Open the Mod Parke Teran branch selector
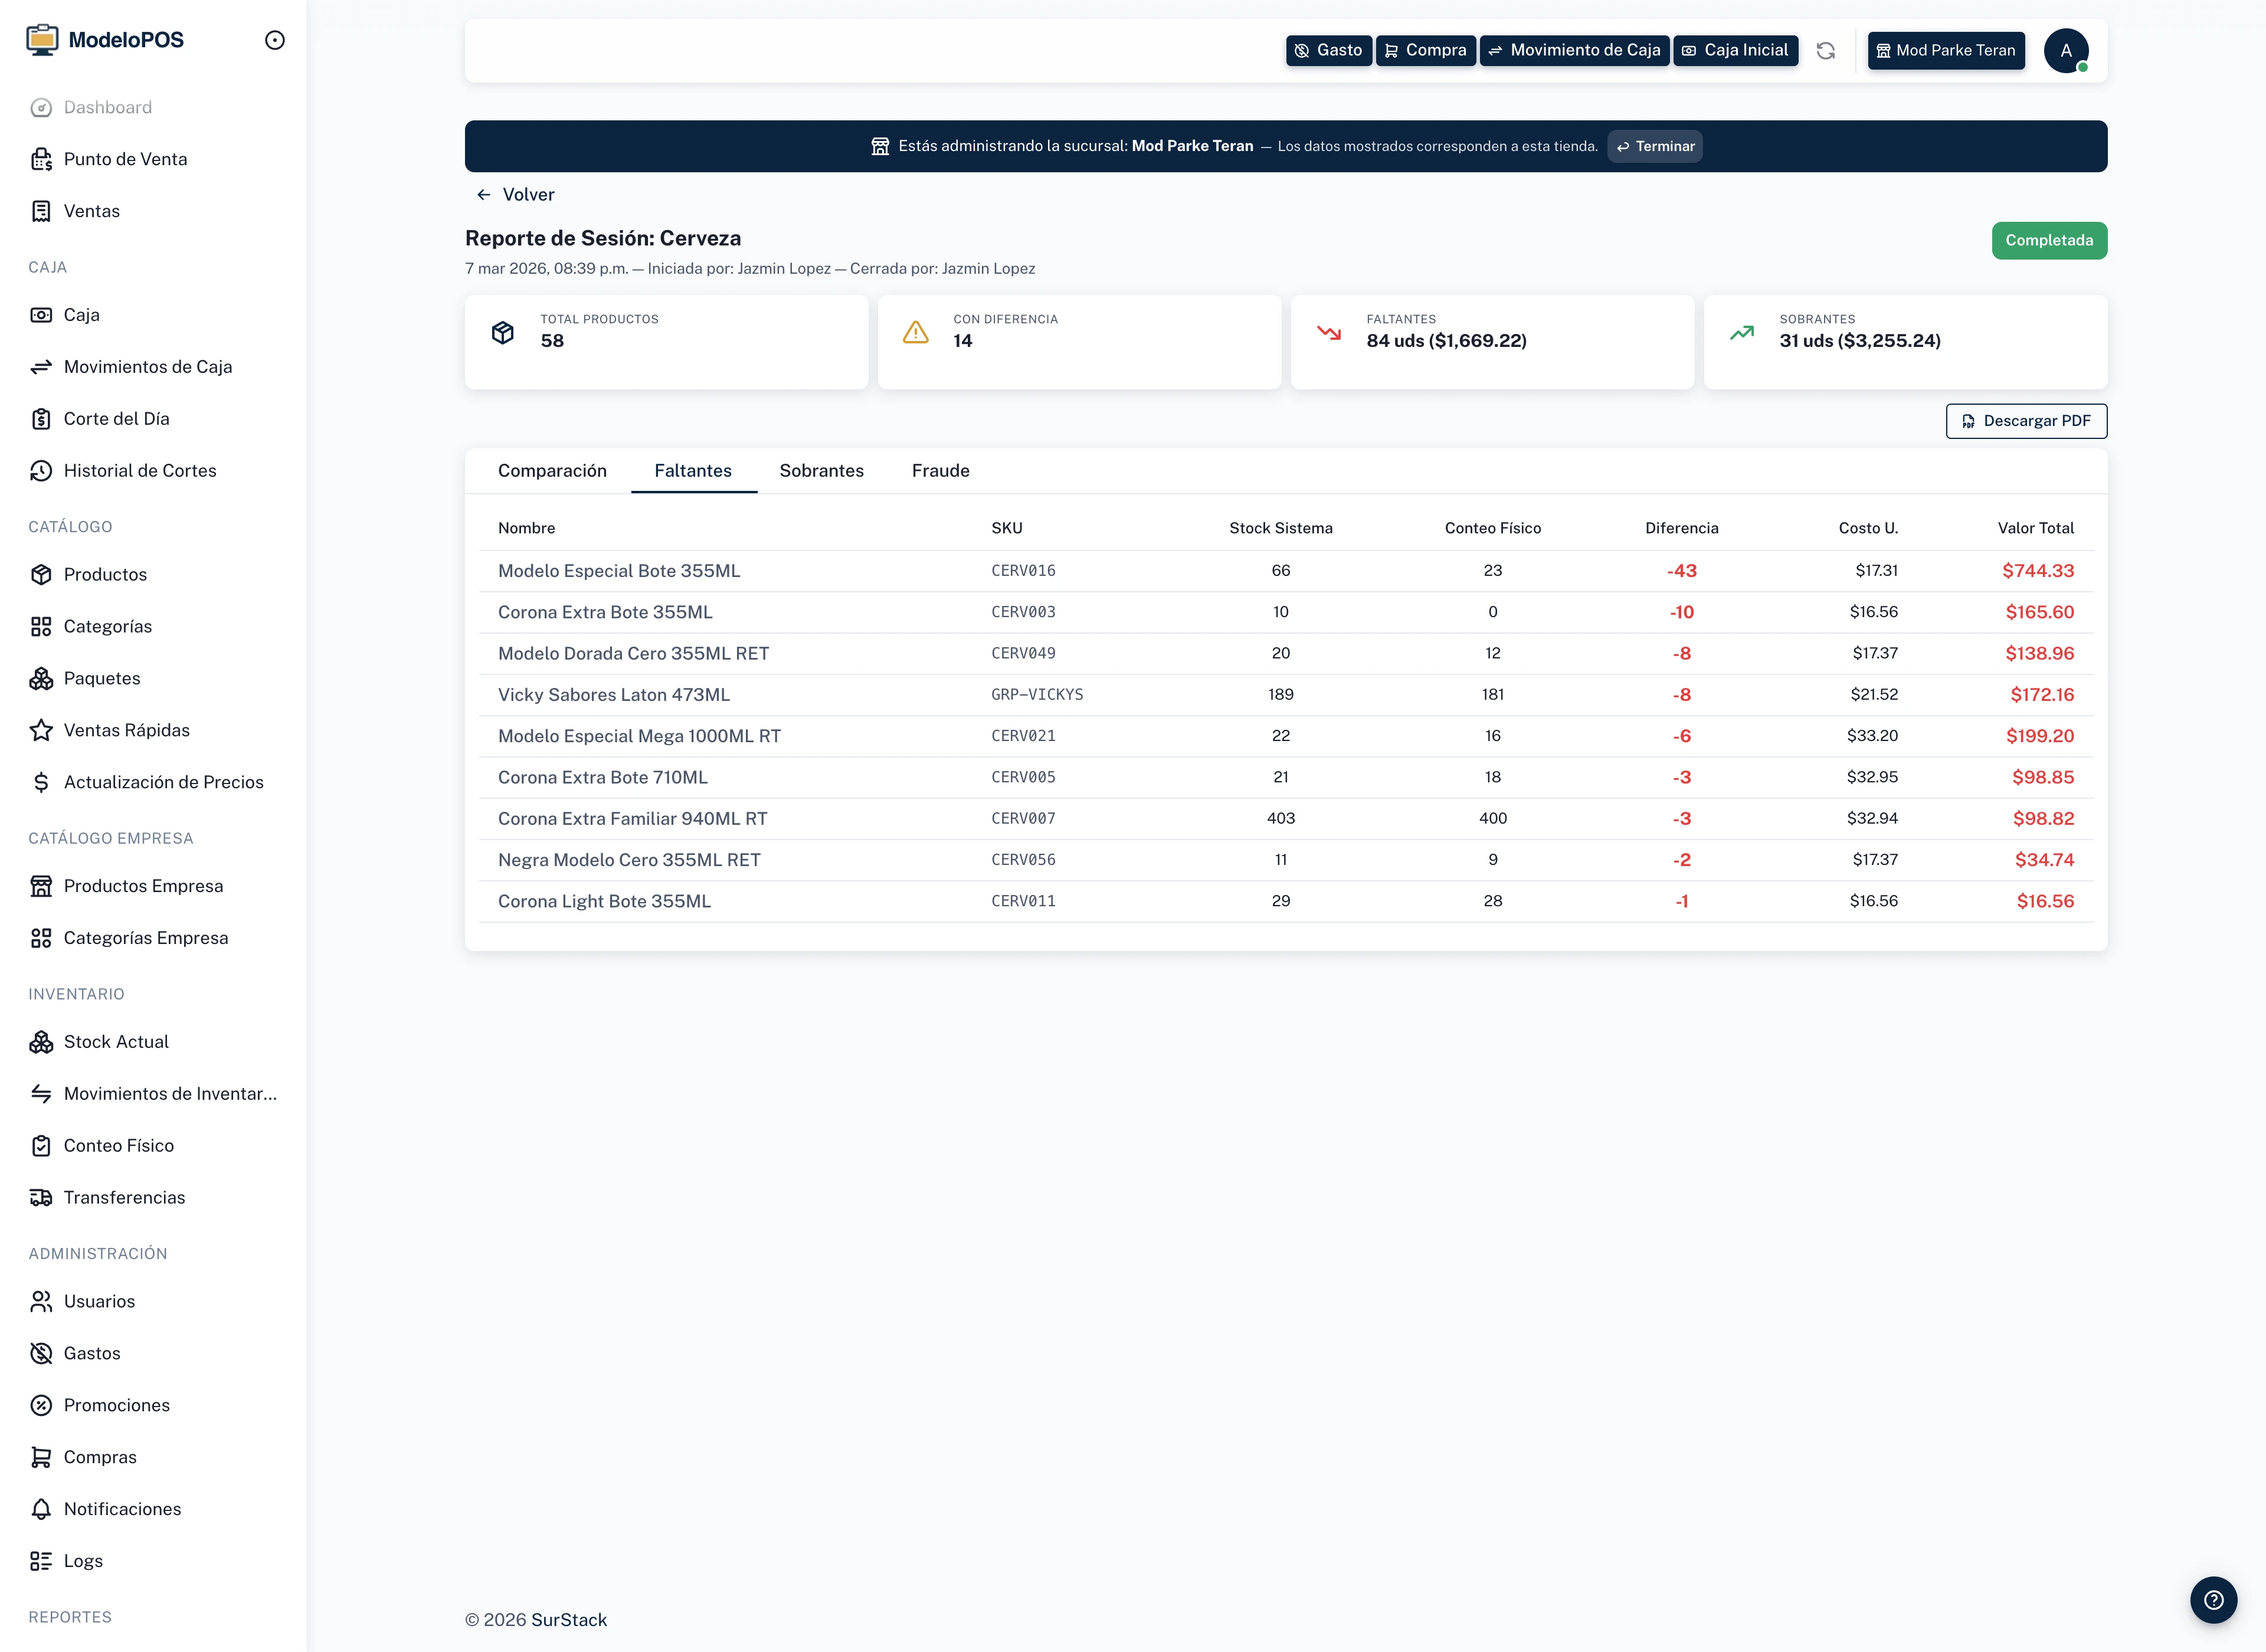This screenshot has width=2266, height=1652. [x=1946, y=50]
